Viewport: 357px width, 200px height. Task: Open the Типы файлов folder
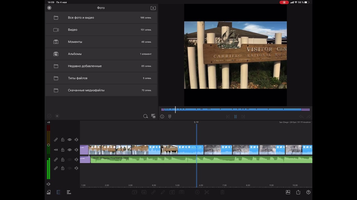pyautogui.click(x=101, y=78)
